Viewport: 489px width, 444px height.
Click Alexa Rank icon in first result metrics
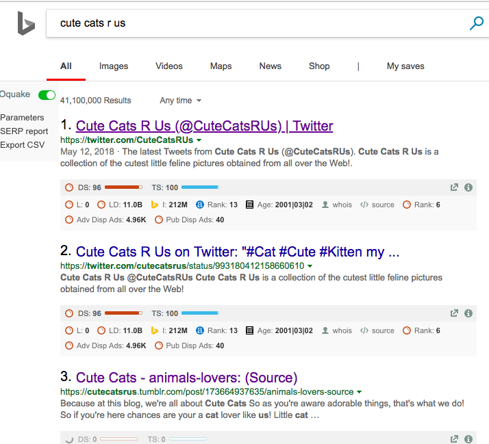point(200,205)
